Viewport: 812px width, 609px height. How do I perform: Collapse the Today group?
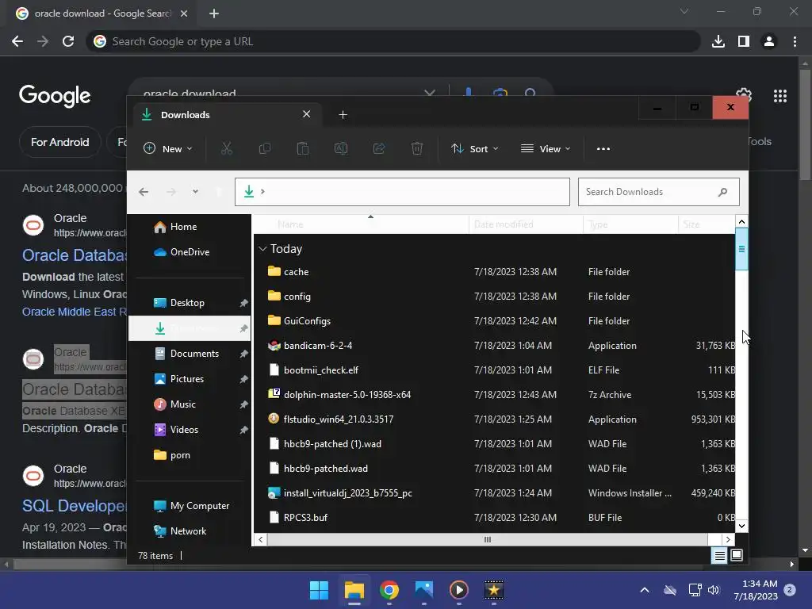262,248
